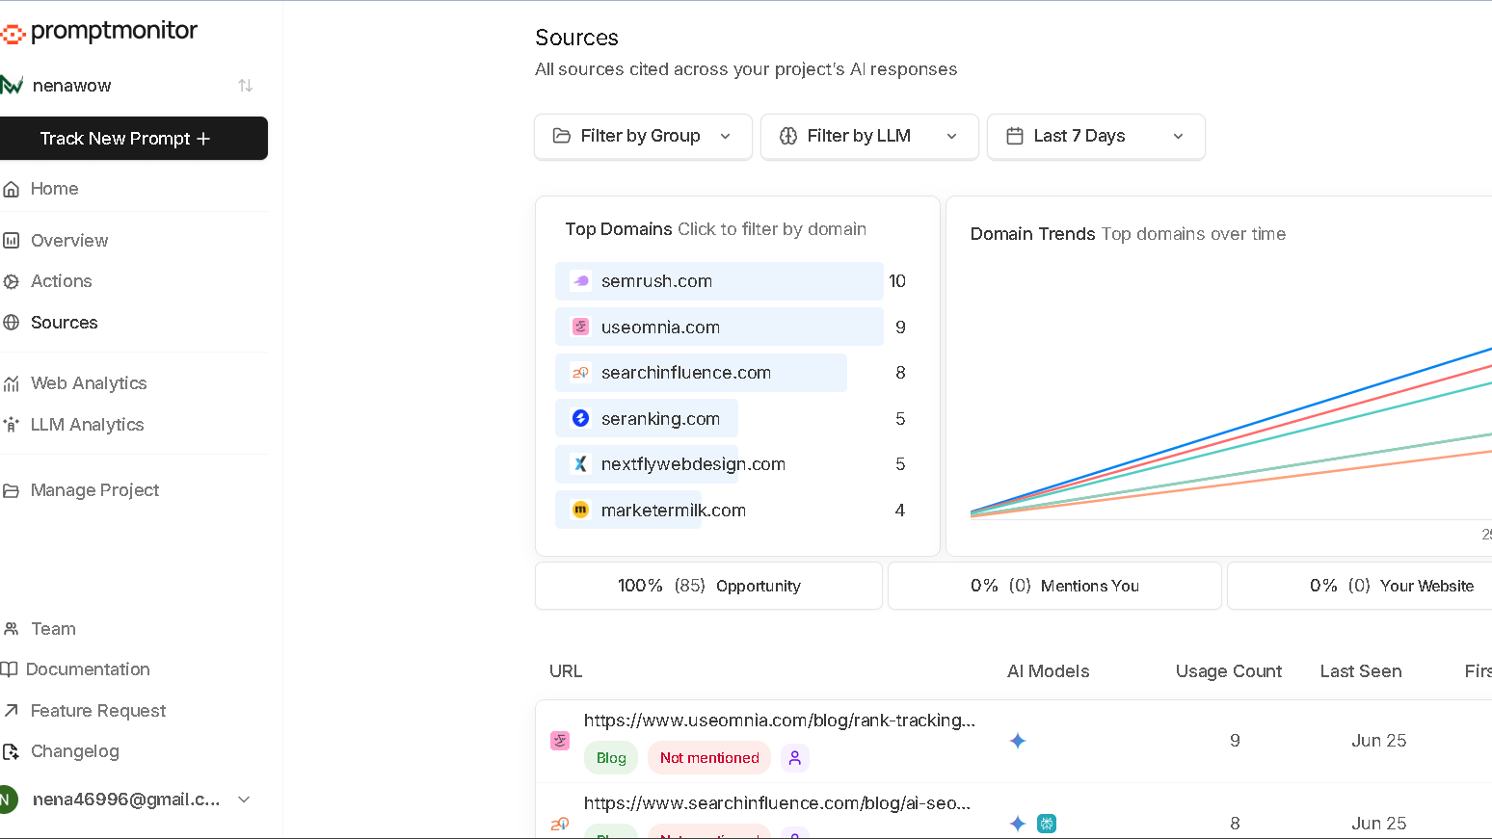This screenshot has width=1492, height=839.
Task: Go to Actions in the sidebar
Action: pos(62,281)
